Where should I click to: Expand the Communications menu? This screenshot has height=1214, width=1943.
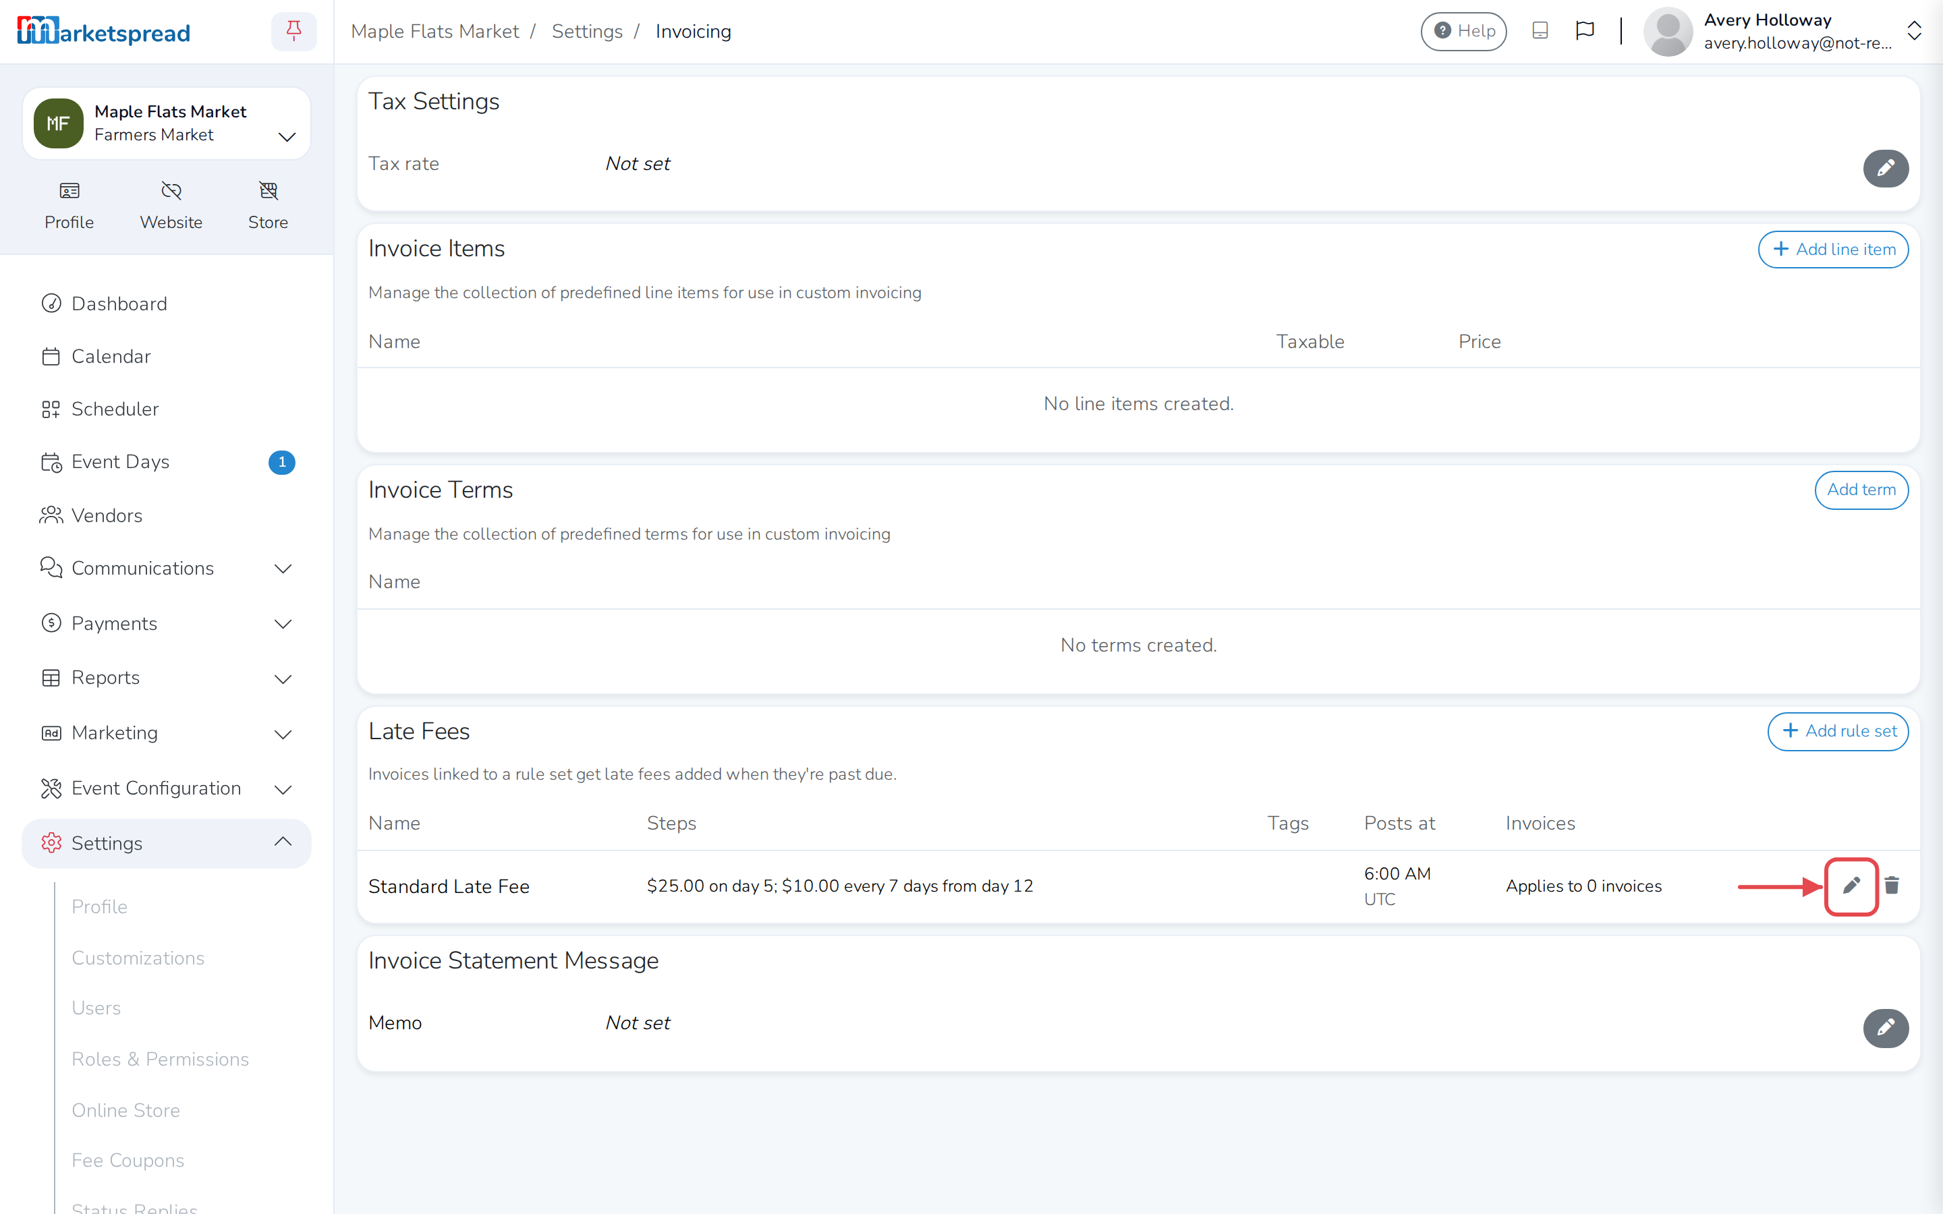[166, 569]
